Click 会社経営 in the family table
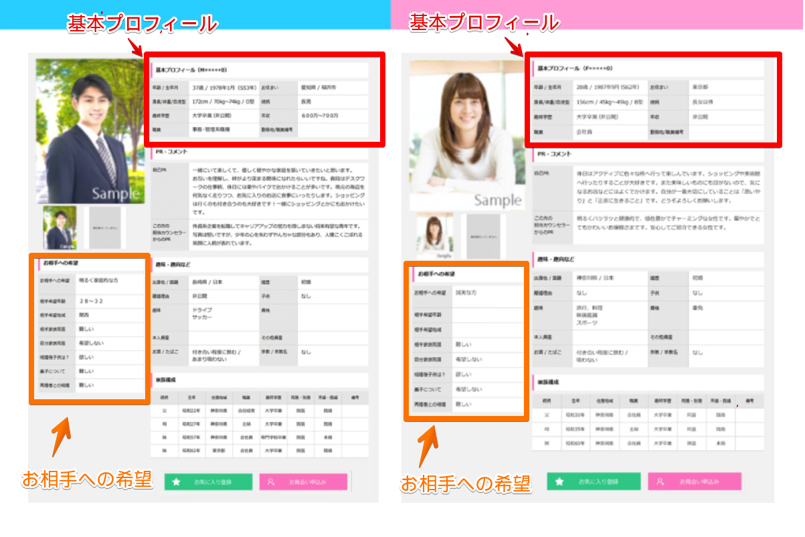The width and height of the screenshot is (805, 537). coord(247,411)
